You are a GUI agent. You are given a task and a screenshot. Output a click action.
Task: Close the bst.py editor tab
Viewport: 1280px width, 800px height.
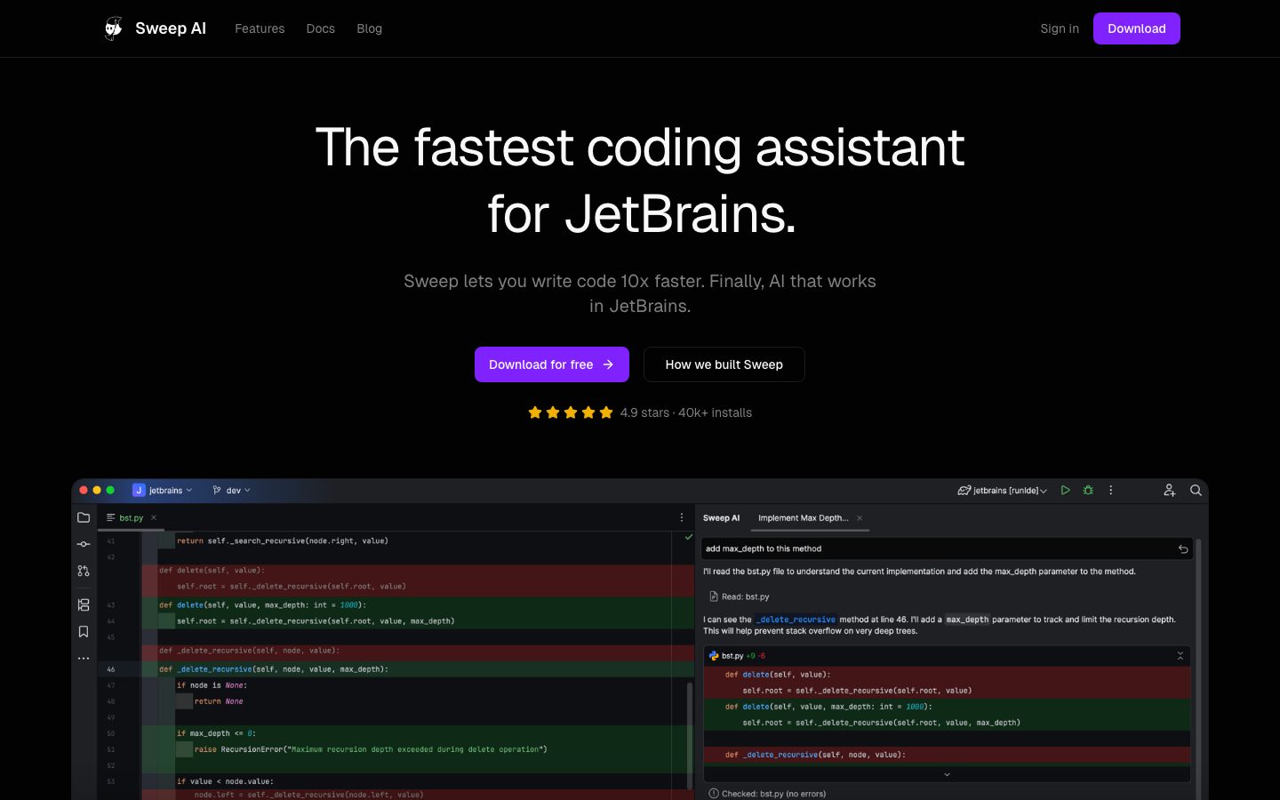[x=154, y=517]
